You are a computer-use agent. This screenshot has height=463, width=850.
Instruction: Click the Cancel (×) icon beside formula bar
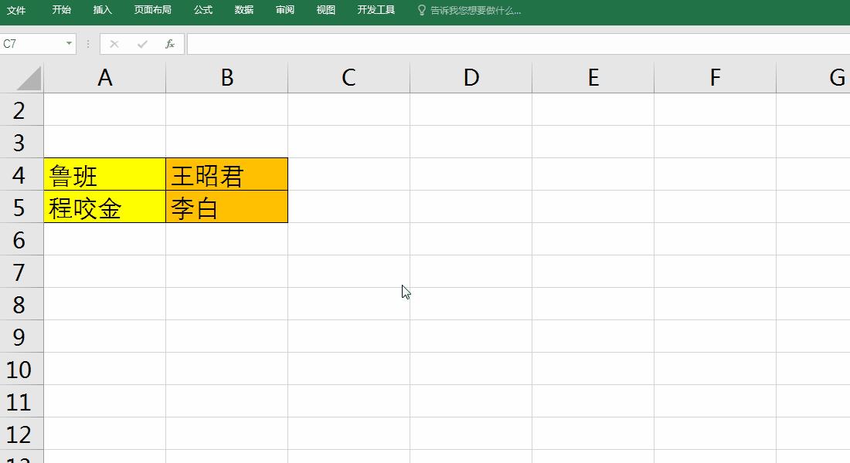coord(114,44)
